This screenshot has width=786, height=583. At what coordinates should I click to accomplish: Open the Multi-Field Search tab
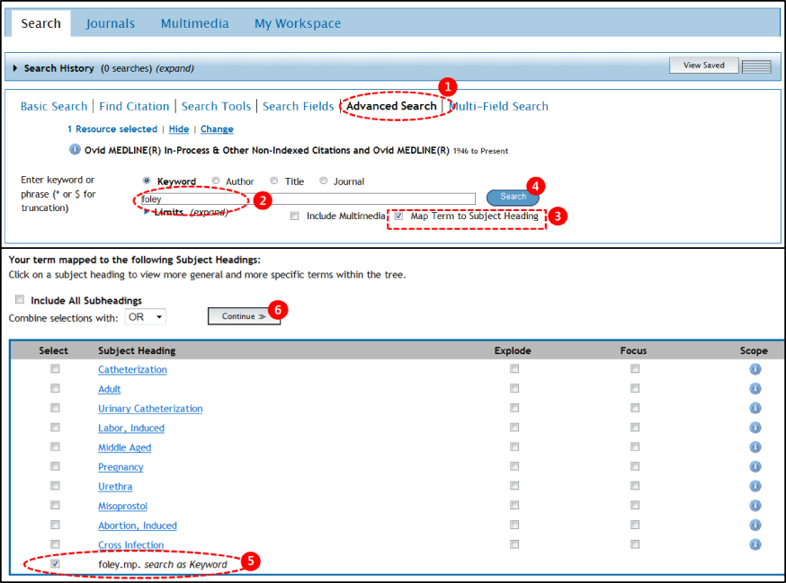(499, 106)
